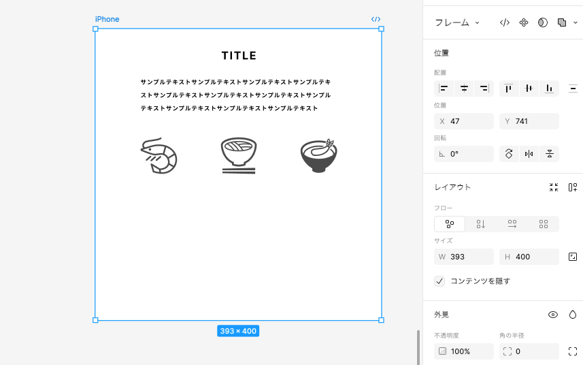The height and width of the screenshot is (365, 583).
Task: Select horizontal flow option
Action: pos(512,224)
